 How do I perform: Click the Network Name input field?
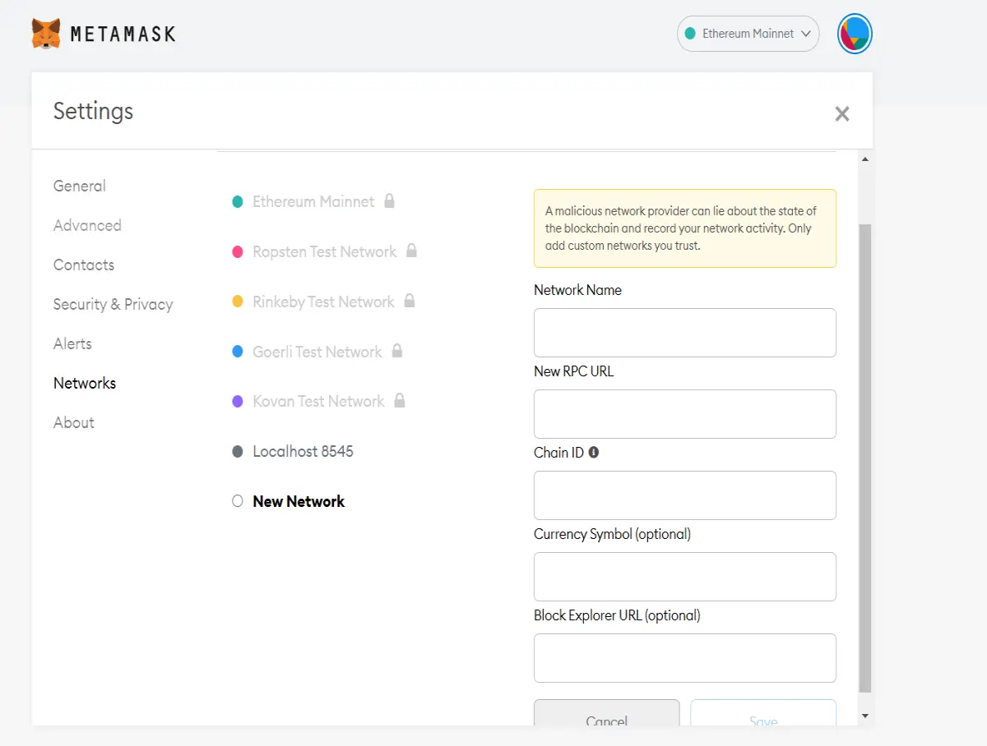pyautogui.click(x=685, y=333)
